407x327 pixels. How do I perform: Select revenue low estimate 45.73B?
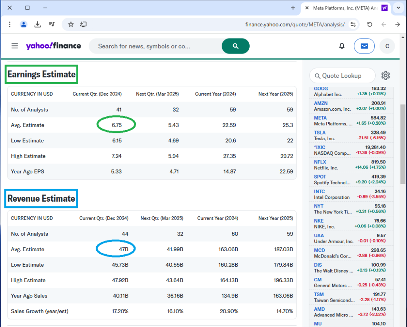(x=120, y=265)
